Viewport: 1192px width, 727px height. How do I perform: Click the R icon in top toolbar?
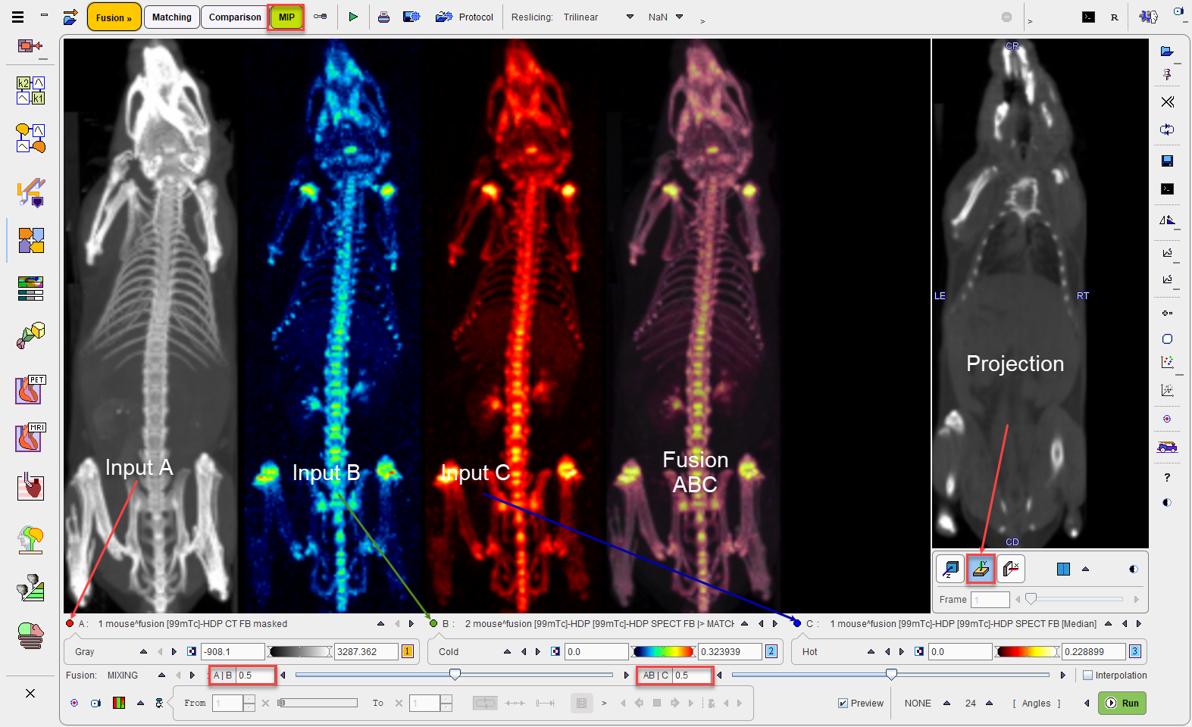tap(1114, 17)
